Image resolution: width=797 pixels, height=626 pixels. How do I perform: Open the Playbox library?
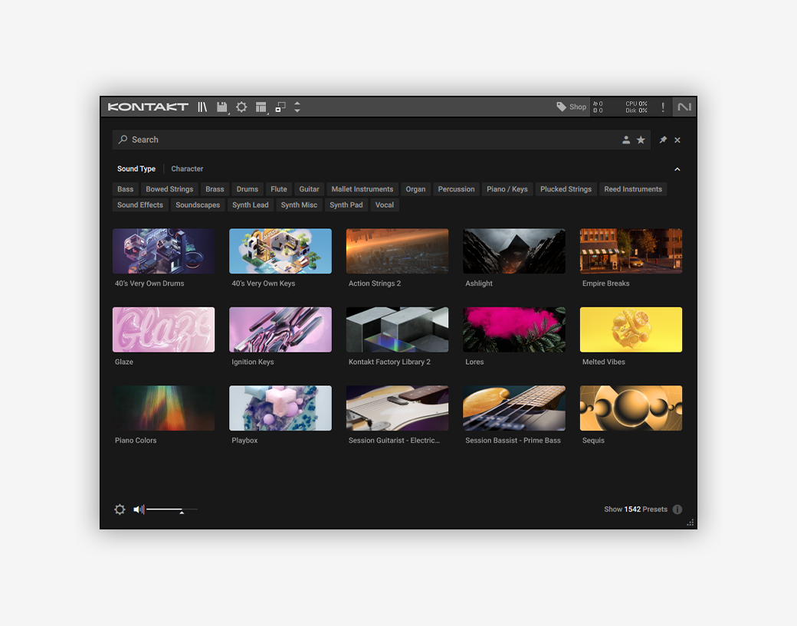pyautogui.click(x=280, y=408)
